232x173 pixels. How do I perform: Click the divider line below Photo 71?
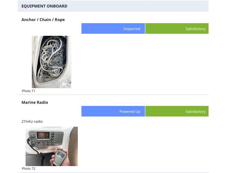tap(113, 95)
